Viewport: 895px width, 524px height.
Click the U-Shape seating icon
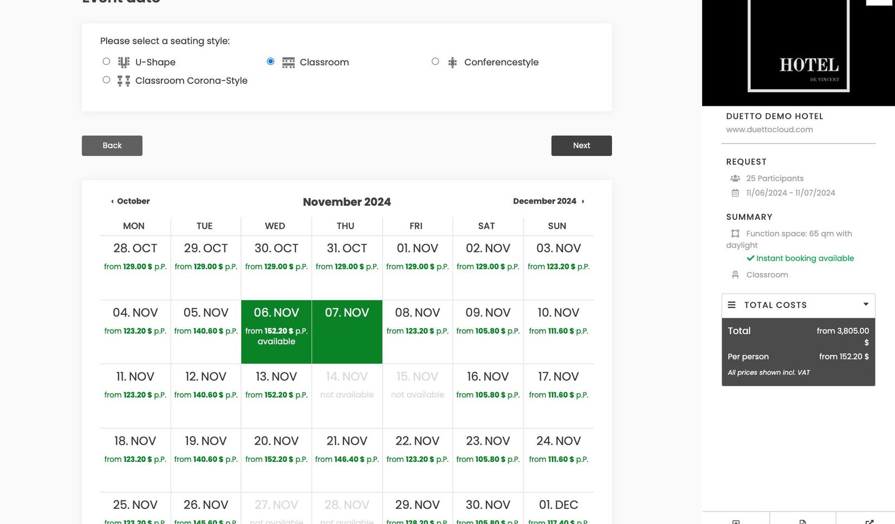124,62
